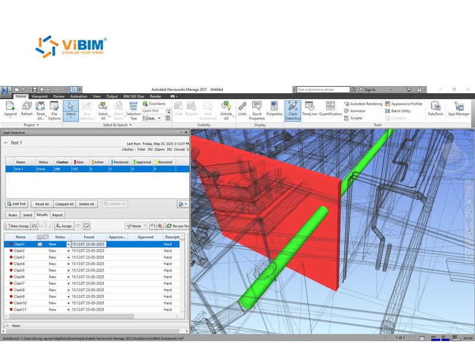The height and width of the screenshot is (356, 475).
Task: Open the App Manager
Action: point(458,109)
